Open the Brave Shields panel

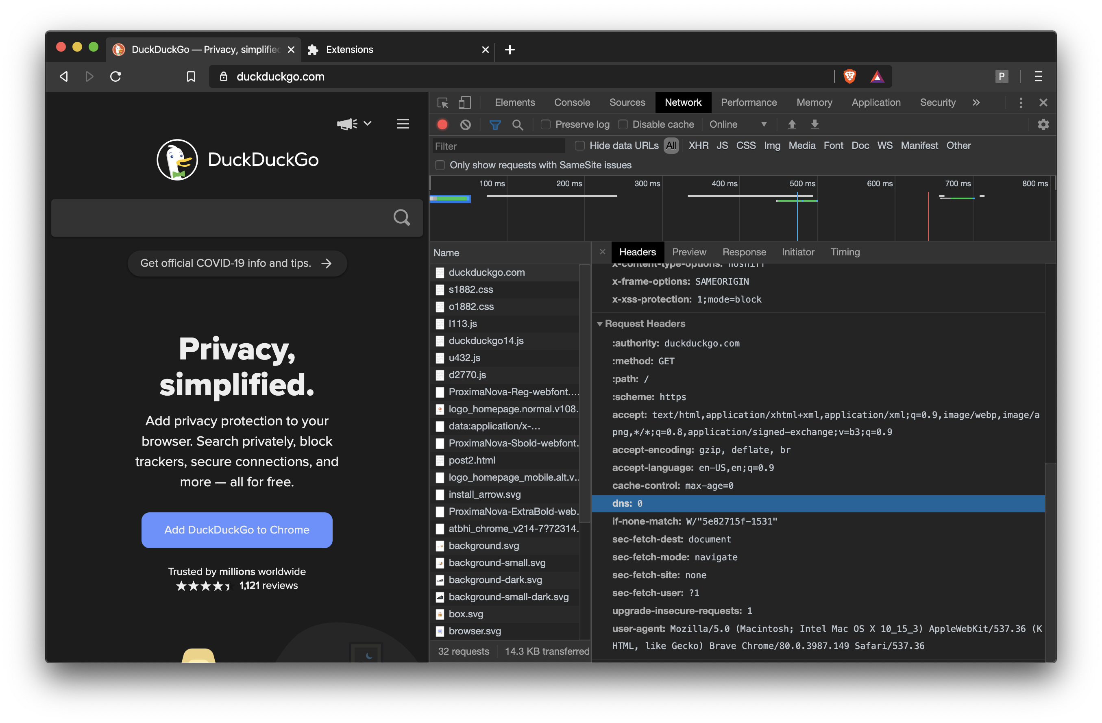pyautogui.click(x=850, y=76)
